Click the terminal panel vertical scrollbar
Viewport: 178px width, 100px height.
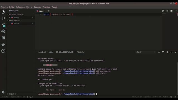(x=177, y=78)
